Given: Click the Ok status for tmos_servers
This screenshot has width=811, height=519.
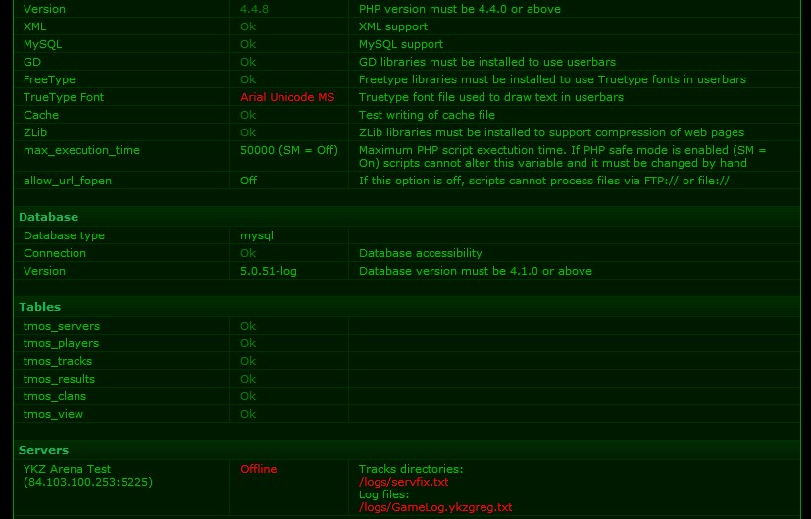Looking at the screenshot, I should [248, 326].
